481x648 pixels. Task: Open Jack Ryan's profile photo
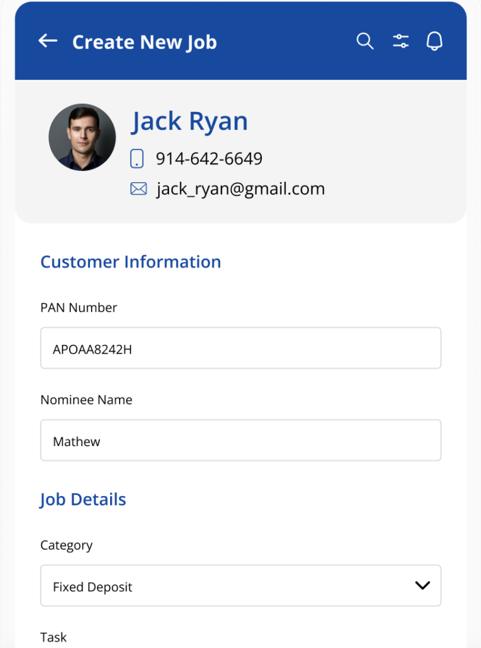82,137
